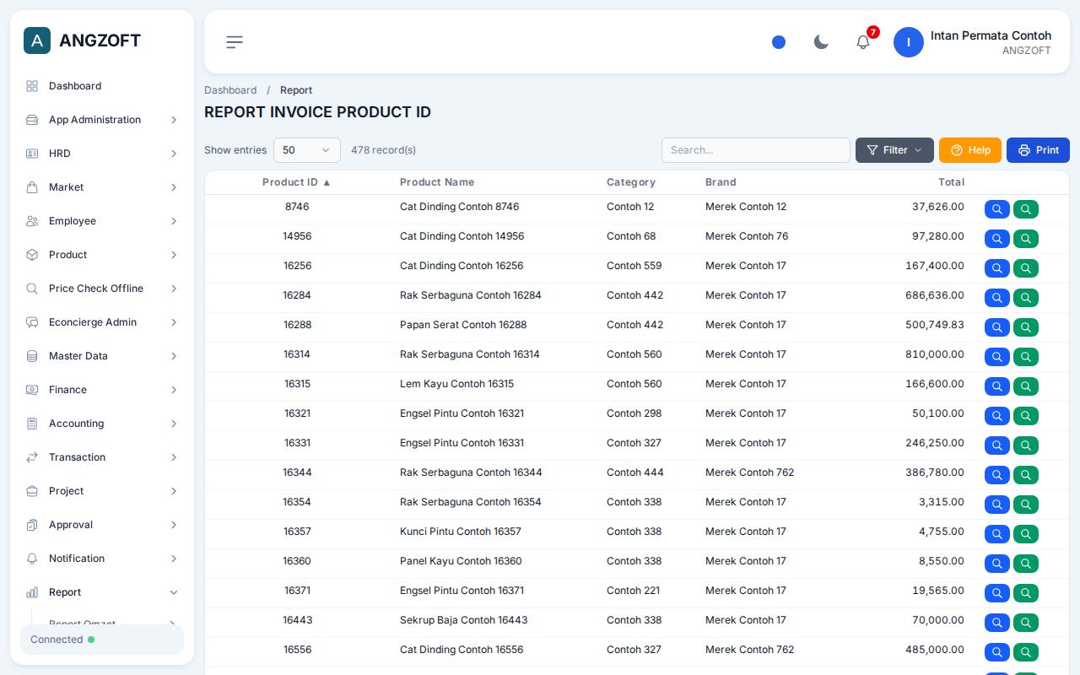The image size is (1080, 675).
Task: Click the ANGZOFT logo icon
Action: click(37, 40)
